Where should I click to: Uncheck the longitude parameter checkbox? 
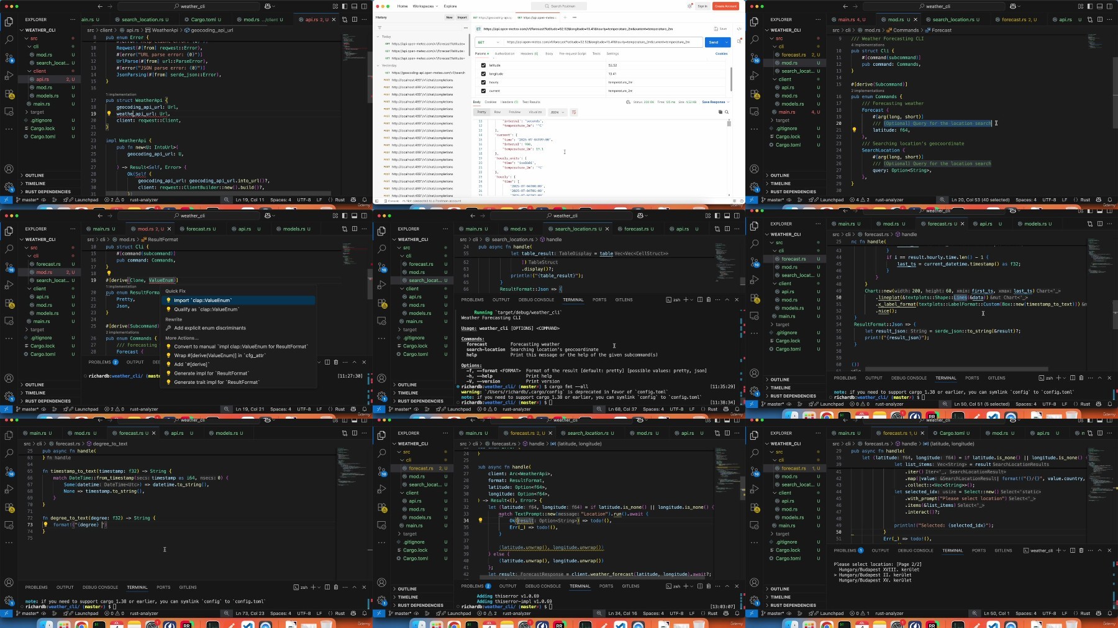point(483,74)
